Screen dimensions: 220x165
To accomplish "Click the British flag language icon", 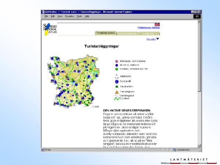I will [157, 24].
